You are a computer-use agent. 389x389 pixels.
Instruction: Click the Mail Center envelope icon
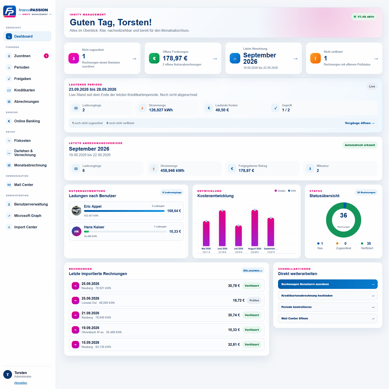pos(9,185)
